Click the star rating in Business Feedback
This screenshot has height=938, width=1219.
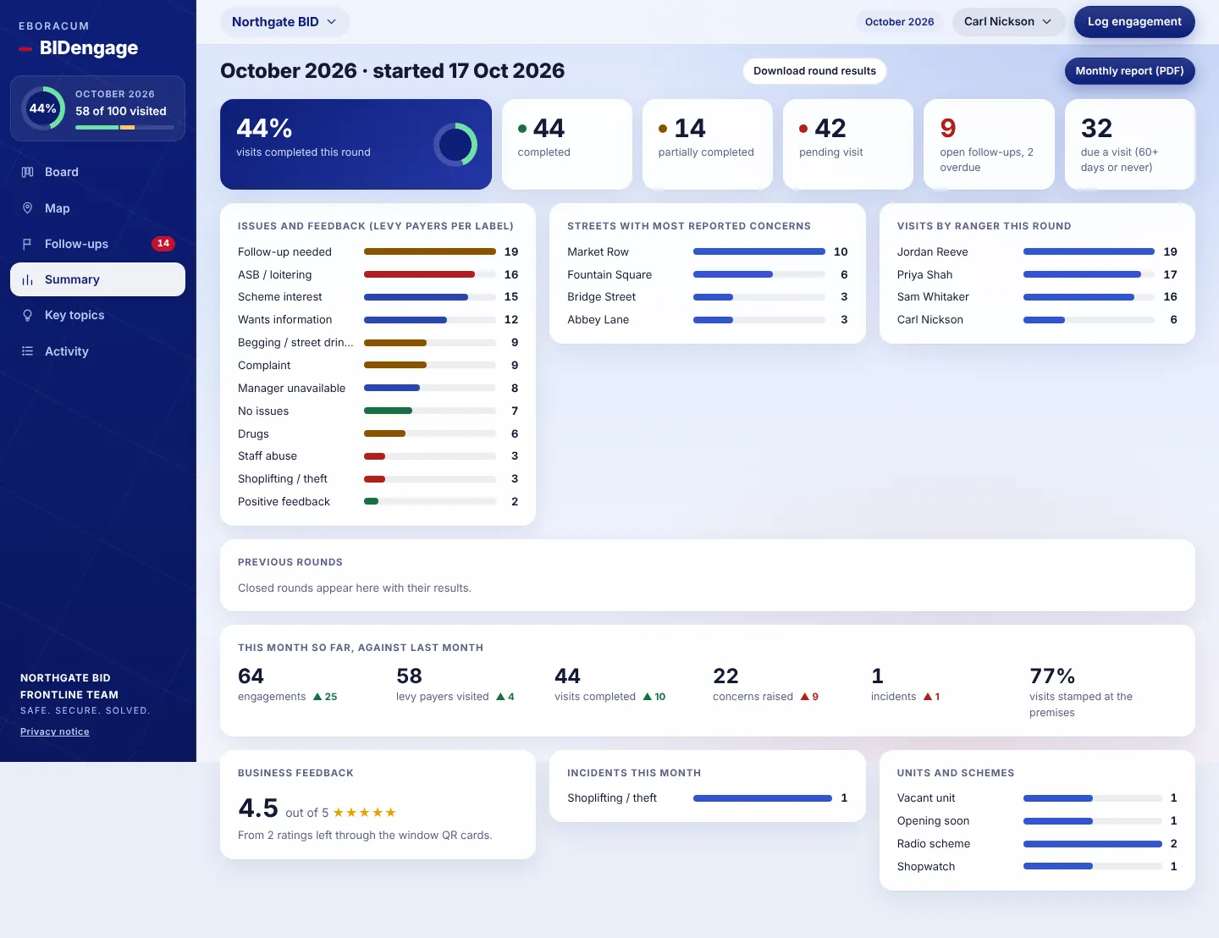point(365,813)
